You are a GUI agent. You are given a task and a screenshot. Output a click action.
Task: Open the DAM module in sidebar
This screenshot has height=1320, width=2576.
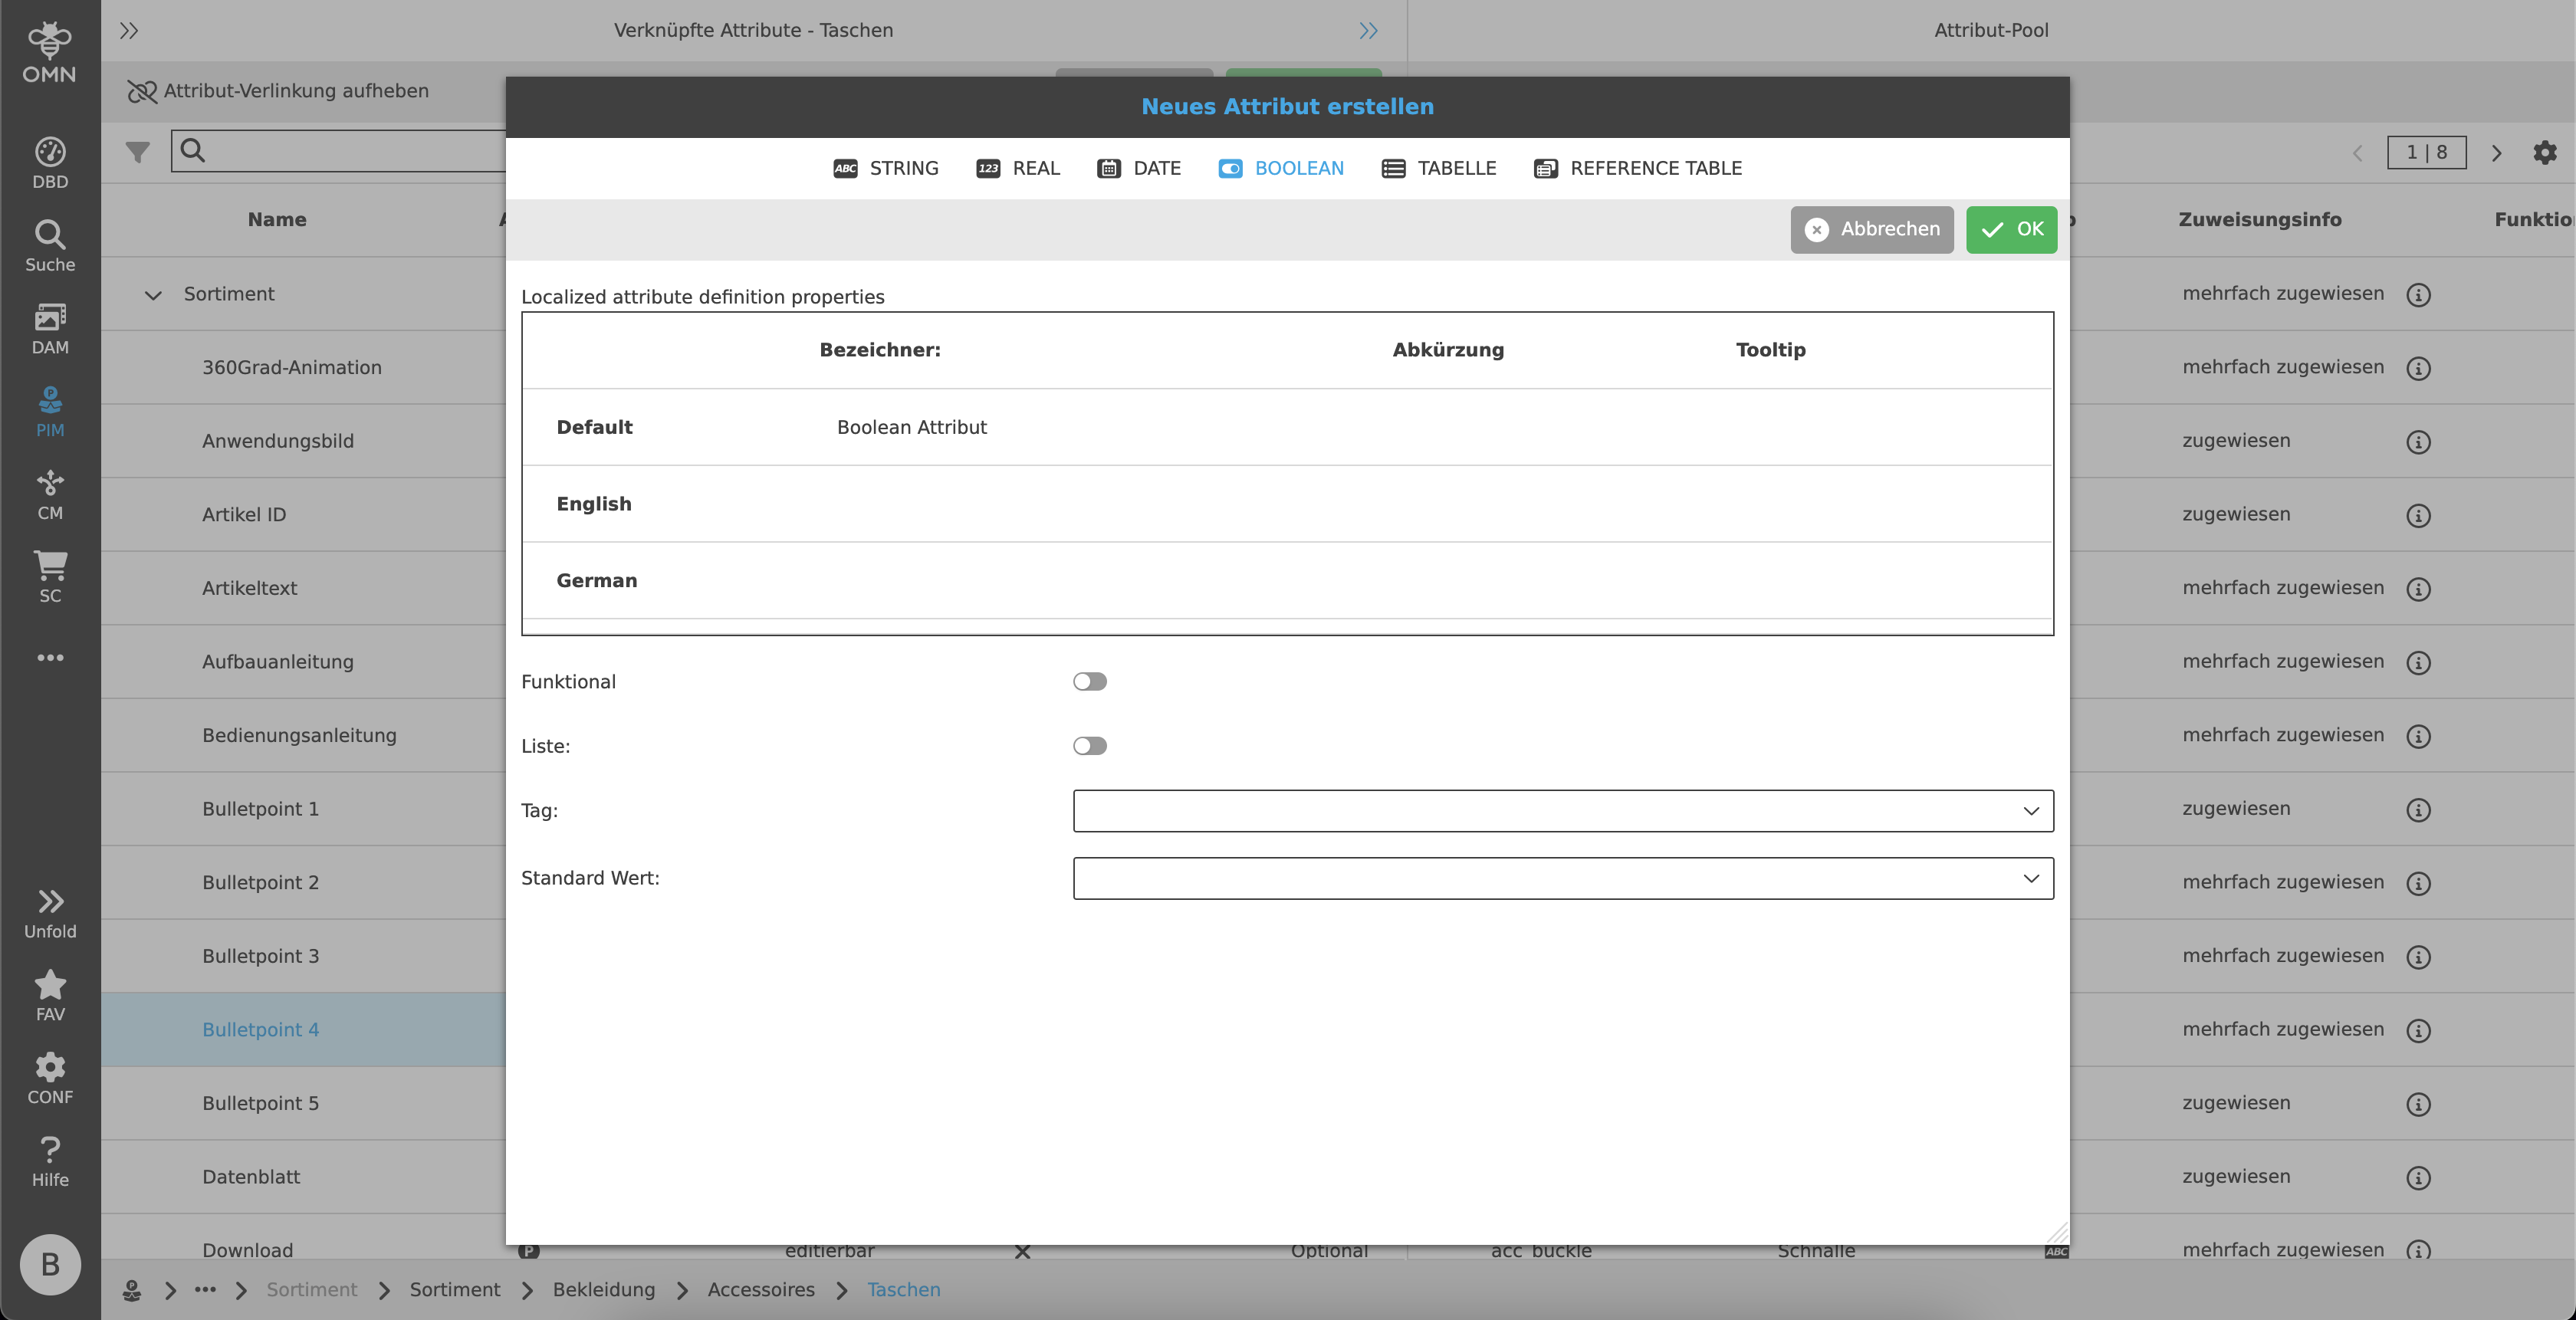click(x=50, y=328)
